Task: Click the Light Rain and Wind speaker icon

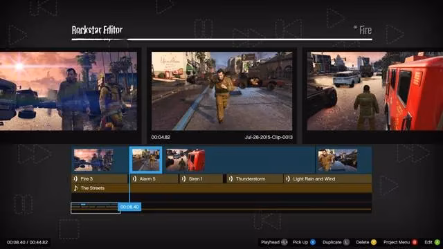Action: [x=288, y=178]
